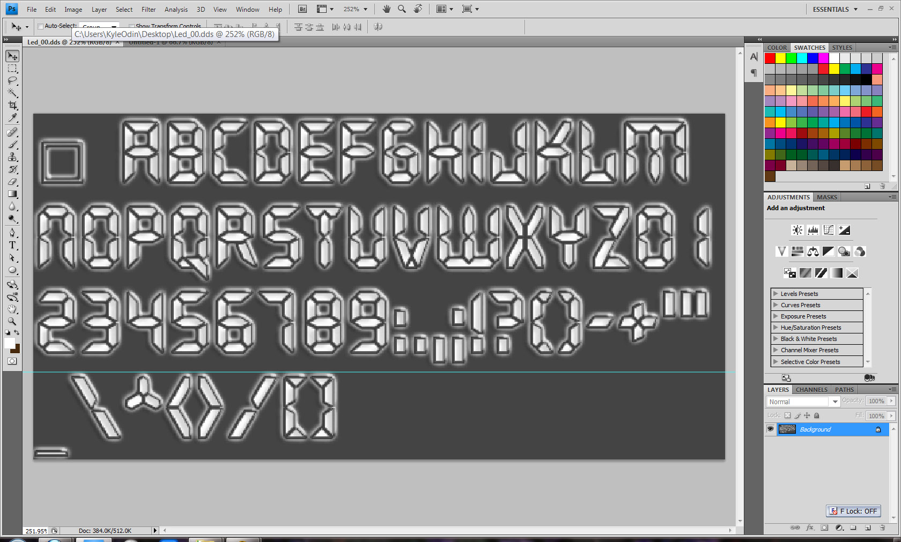Image resolution: width=901 pixels, height=542 pixels.
Task: Choose the Lasso tool
Action: [x=12, y=81]
